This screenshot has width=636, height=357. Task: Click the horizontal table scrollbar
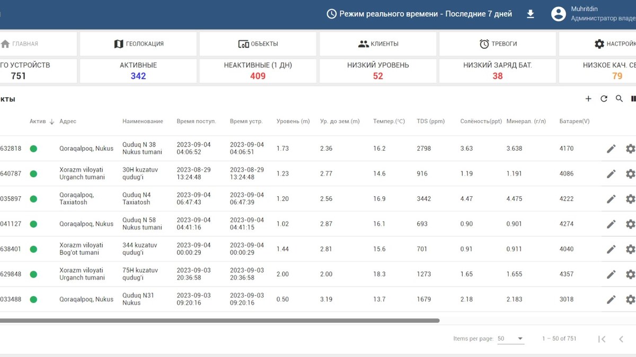(219, 321)
